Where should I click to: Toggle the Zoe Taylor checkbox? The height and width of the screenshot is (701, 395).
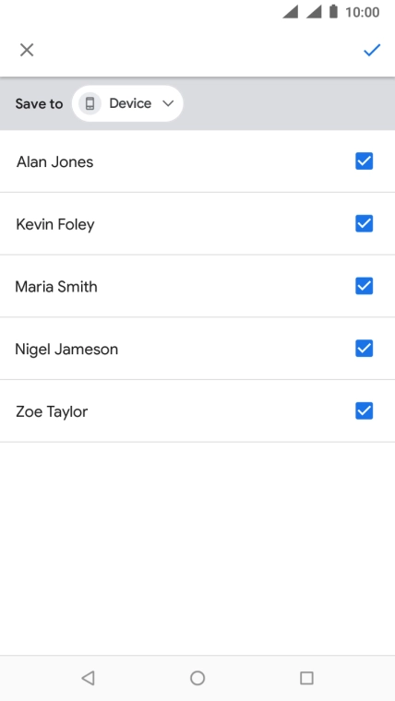tap(365, 410)
